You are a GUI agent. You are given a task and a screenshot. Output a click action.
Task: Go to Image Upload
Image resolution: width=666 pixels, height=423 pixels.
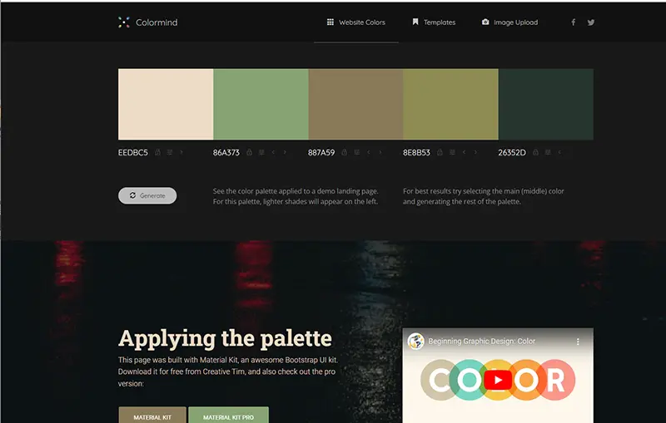click(509, 22)
